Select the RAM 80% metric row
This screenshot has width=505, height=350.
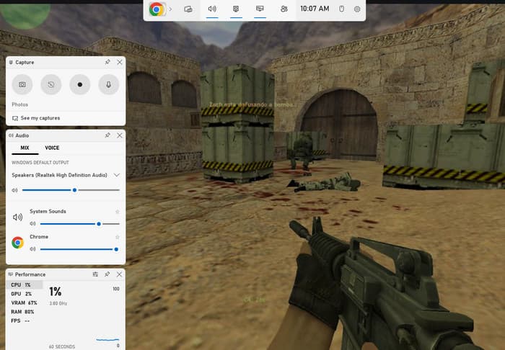click(25, 312)
